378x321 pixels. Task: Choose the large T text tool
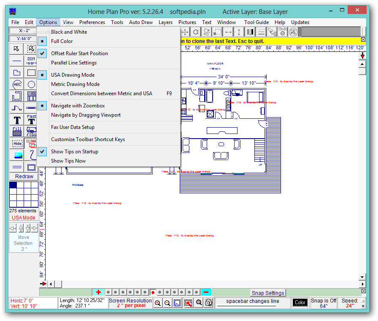coord(16,120)
